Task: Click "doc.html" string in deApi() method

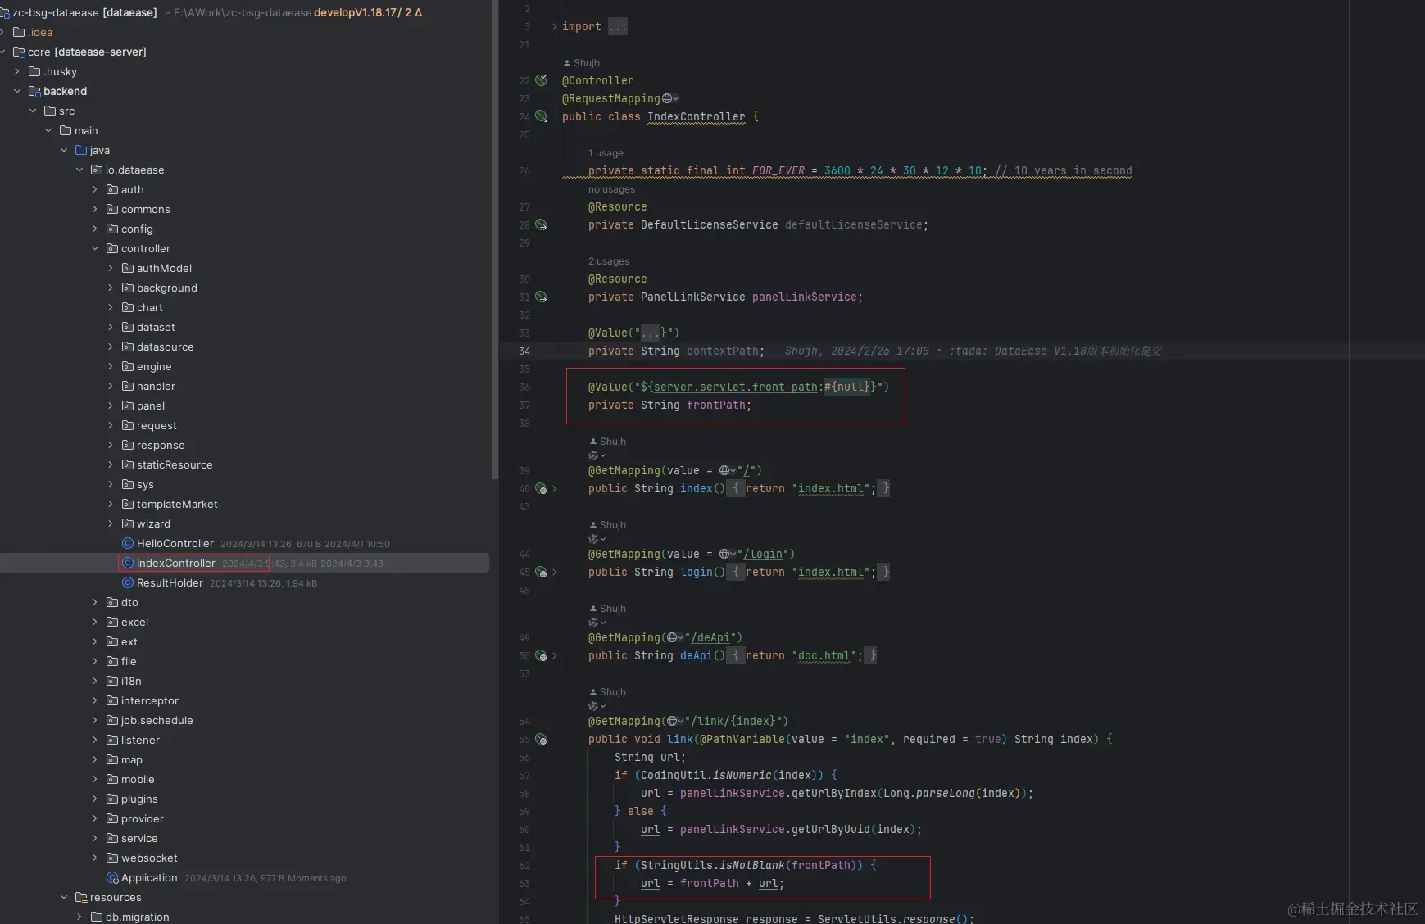Action: pos(827,655)
